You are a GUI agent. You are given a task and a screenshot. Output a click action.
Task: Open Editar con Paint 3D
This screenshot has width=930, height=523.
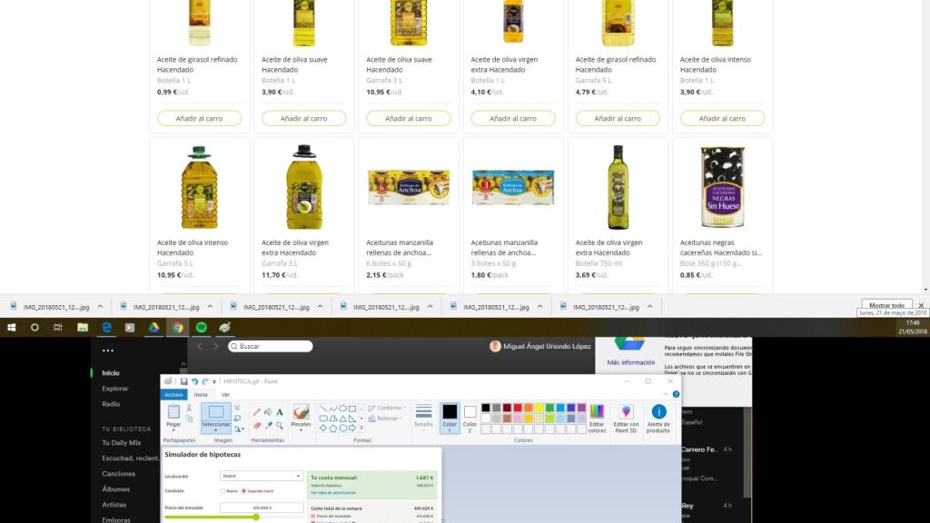click(x=626, y=417)
